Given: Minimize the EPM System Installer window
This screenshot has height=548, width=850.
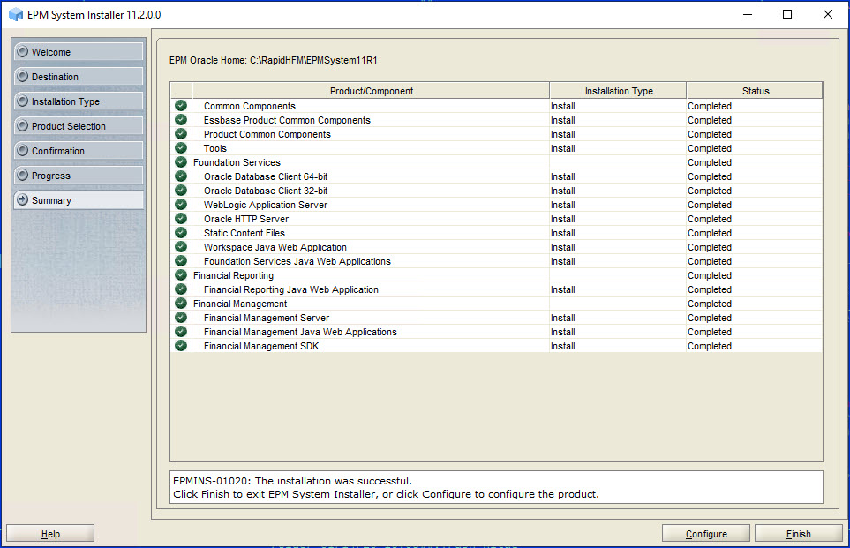Looking at the screenshot, I should coord(748,15).
